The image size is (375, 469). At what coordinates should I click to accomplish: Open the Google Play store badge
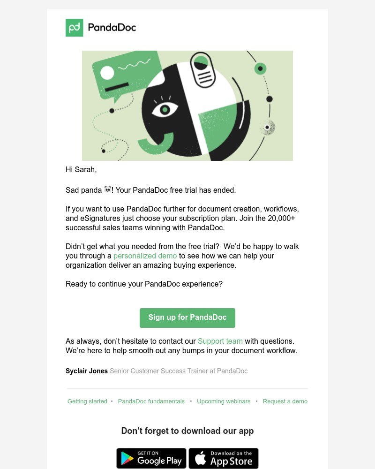tap(151, 458)
